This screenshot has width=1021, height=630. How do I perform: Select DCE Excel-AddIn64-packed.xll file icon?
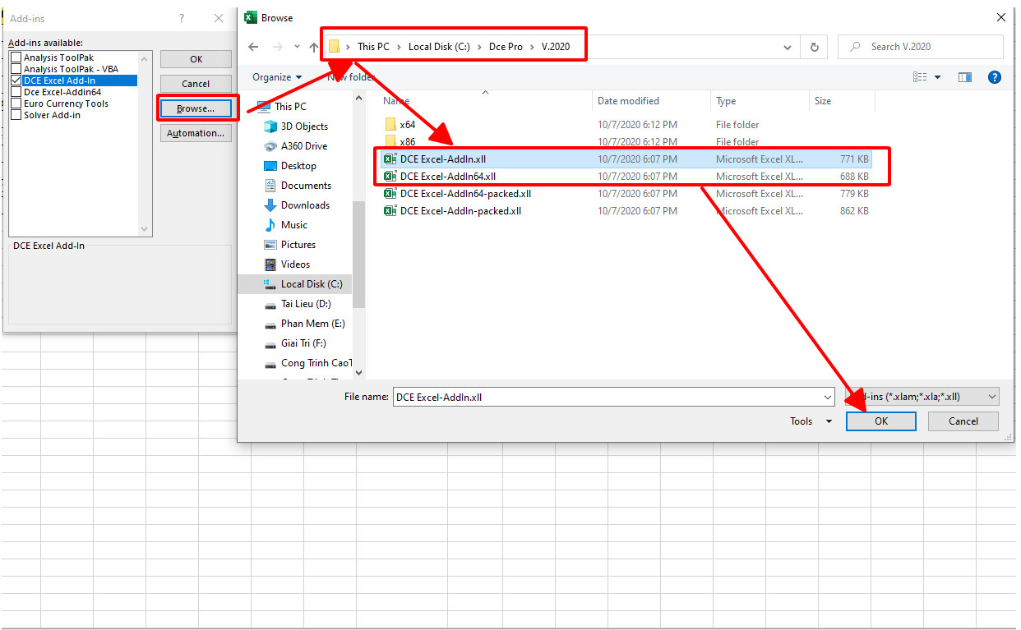pos(390,194)
